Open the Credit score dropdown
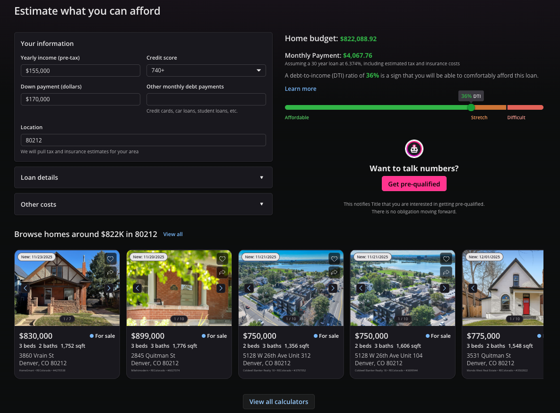The image size is (560, 413). 206,70
